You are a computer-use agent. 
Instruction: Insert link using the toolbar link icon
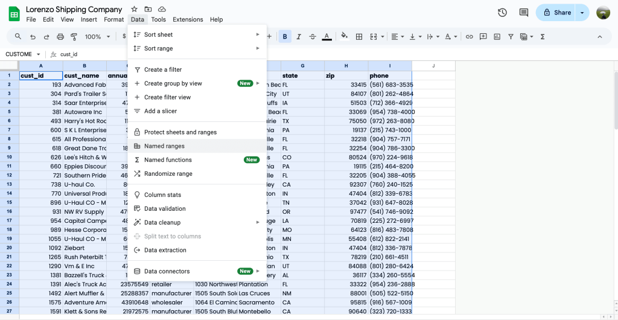(469, 37)
